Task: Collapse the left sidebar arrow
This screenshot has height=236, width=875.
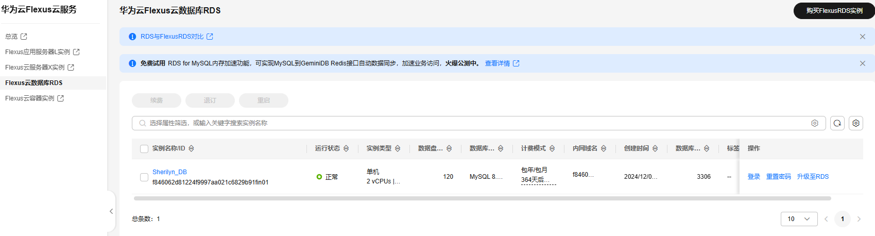Action: click(111, 211)
